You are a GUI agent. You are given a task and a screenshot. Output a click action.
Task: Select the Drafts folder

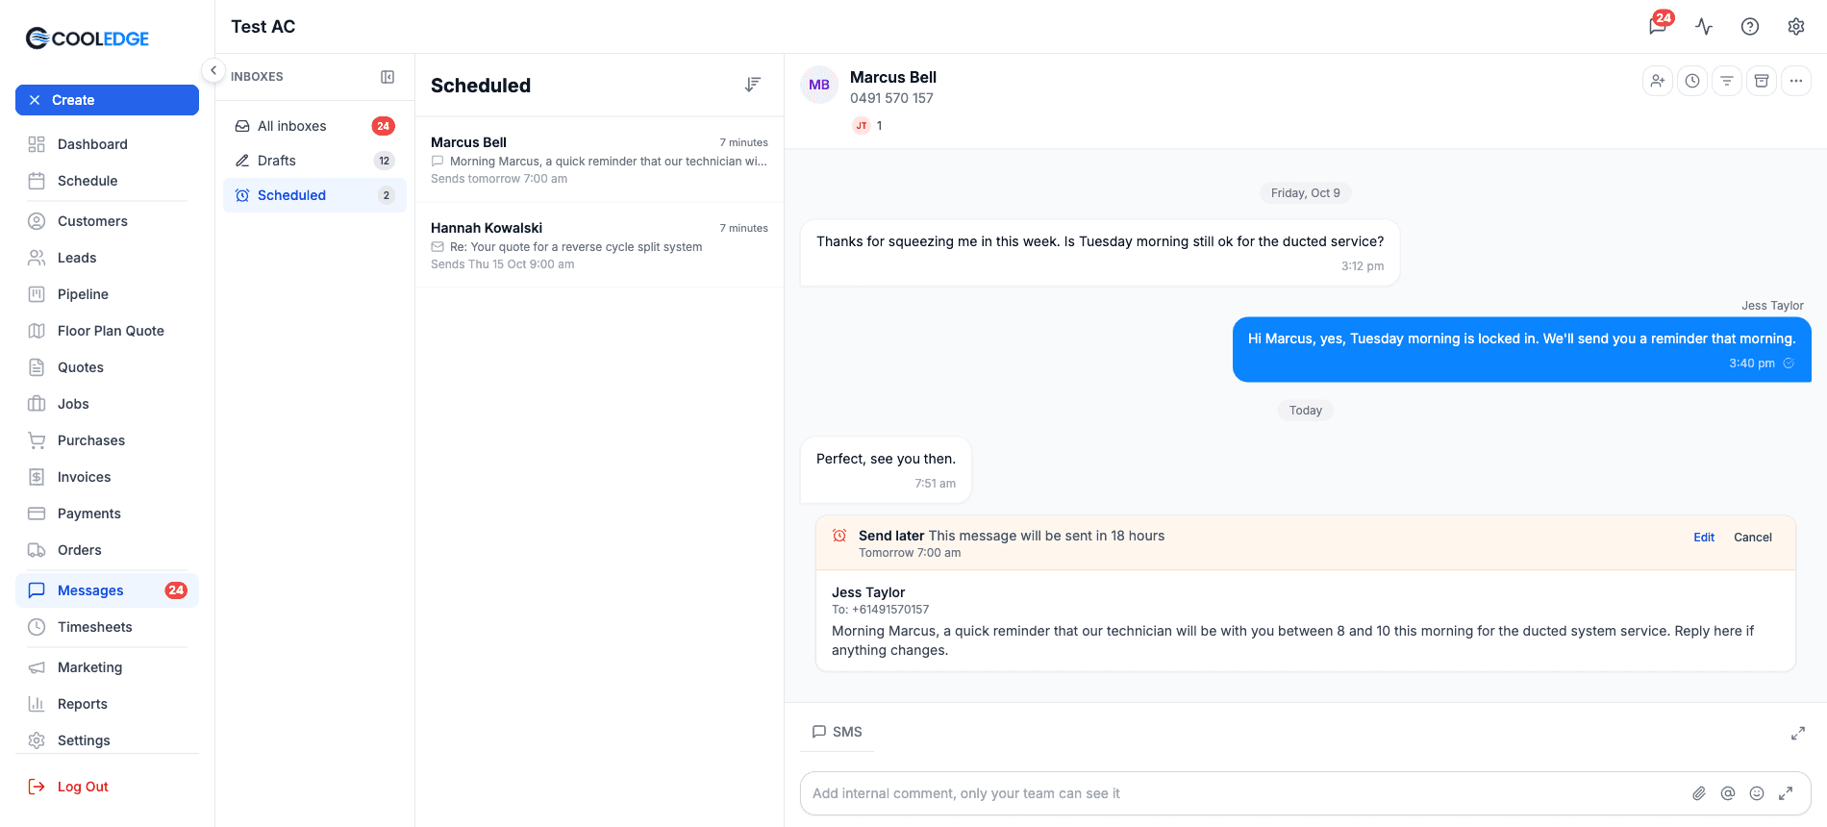click(314, 161)
